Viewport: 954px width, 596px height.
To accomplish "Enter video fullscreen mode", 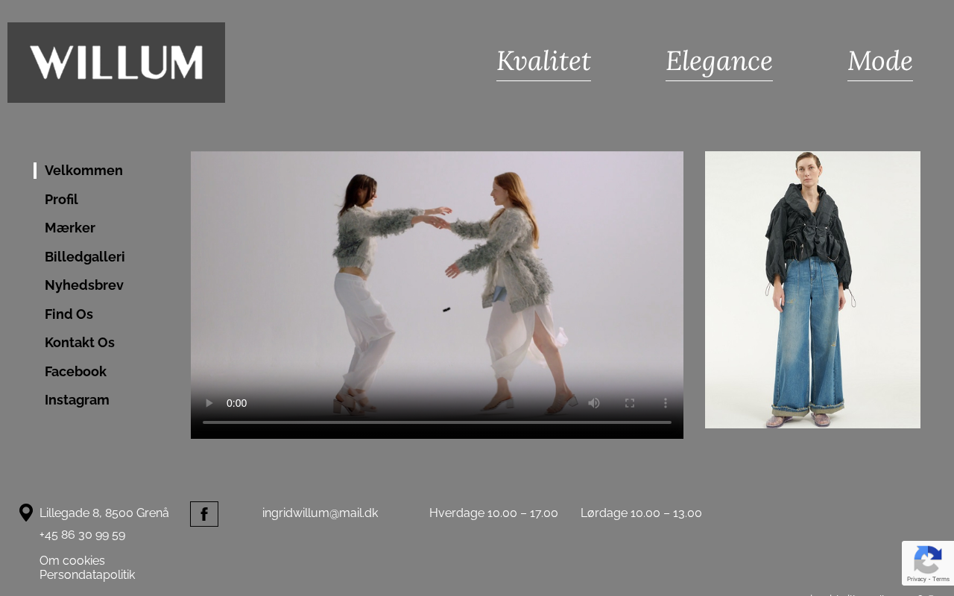I will (x=630, y=403).
